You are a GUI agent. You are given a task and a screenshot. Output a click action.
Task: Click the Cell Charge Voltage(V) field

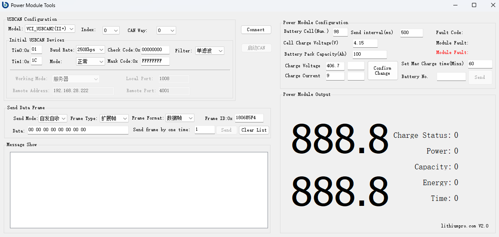(365, 43)
